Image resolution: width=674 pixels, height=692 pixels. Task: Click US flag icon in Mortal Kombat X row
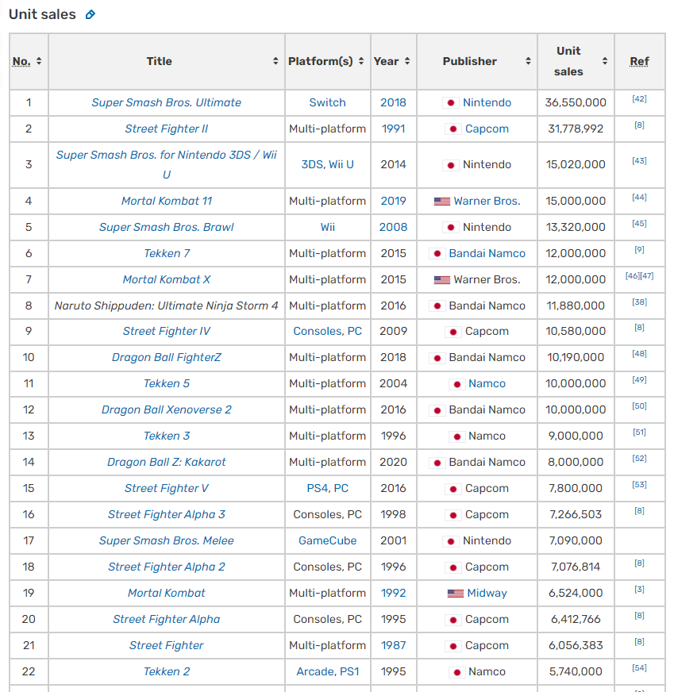442,280
